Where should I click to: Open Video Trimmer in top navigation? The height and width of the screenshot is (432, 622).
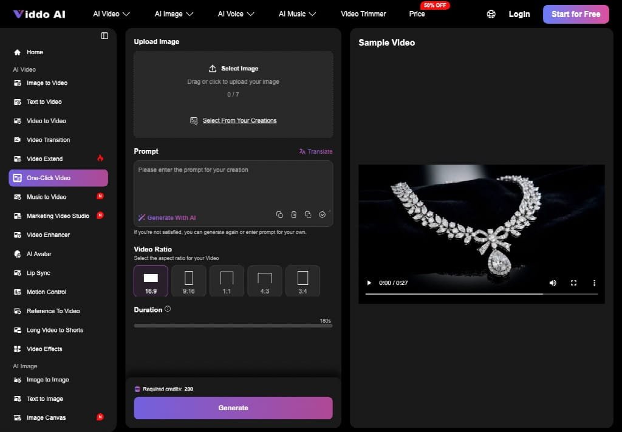click(363, 14)
